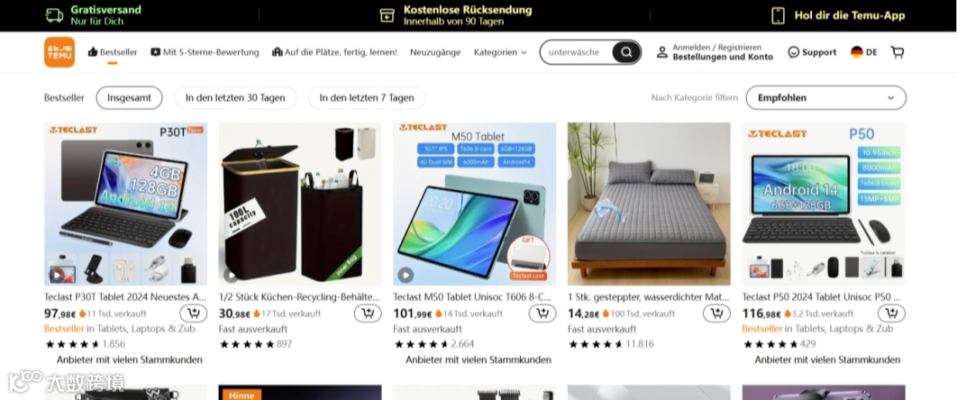Open the Temu orange logo home link
The width and height of the screenshot is (957, 400).
point(59,52)
